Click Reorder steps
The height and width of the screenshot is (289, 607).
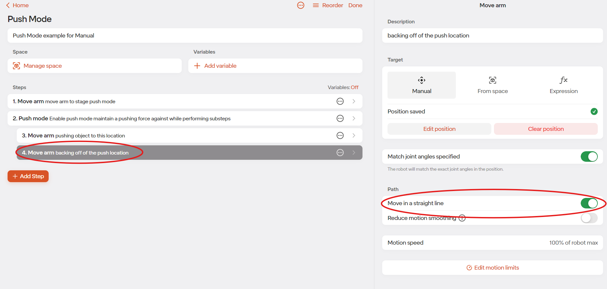[x=328, y=5]
